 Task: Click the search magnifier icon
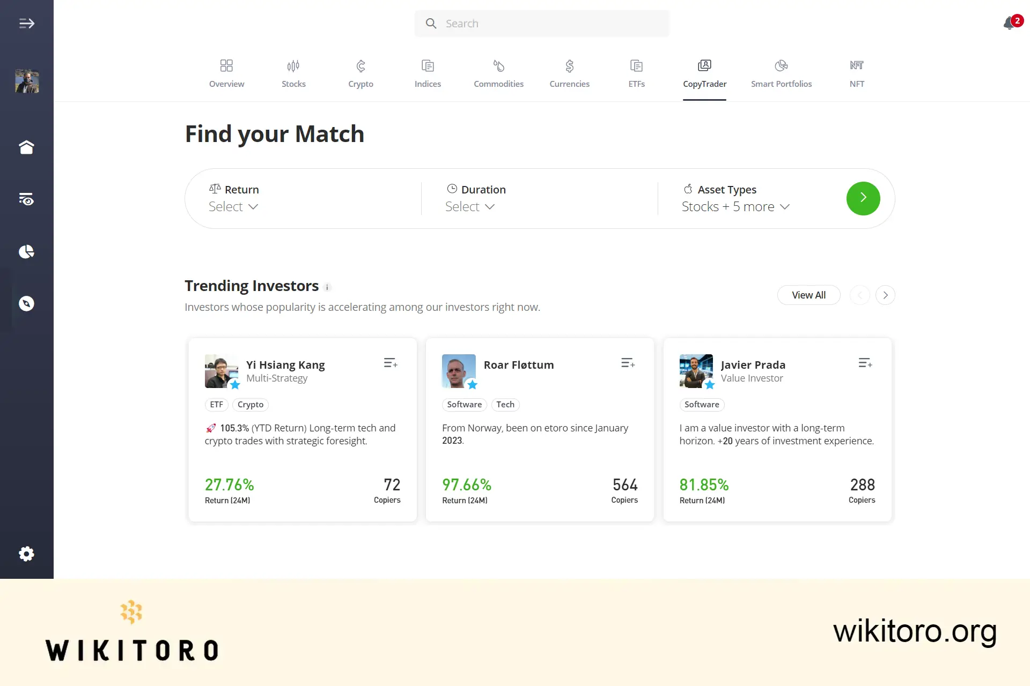(x=431, y=23)
